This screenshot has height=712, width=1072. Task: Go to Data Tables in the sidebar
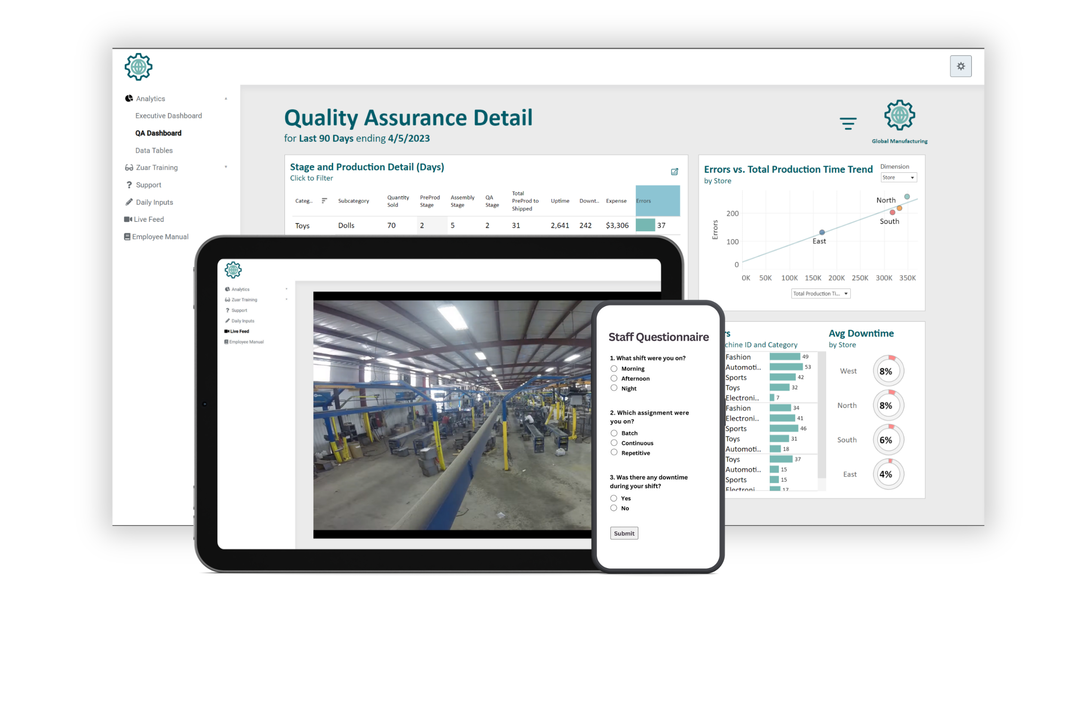pos(154,150)
